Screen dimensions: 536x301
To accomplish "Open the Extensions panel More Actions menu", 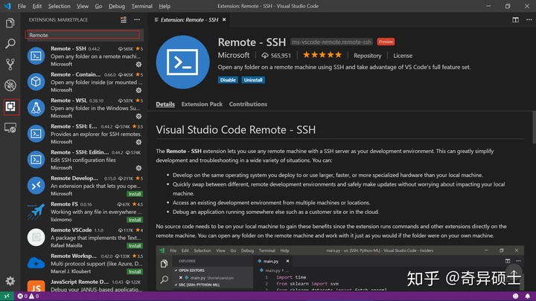I will tap(137, 20).
